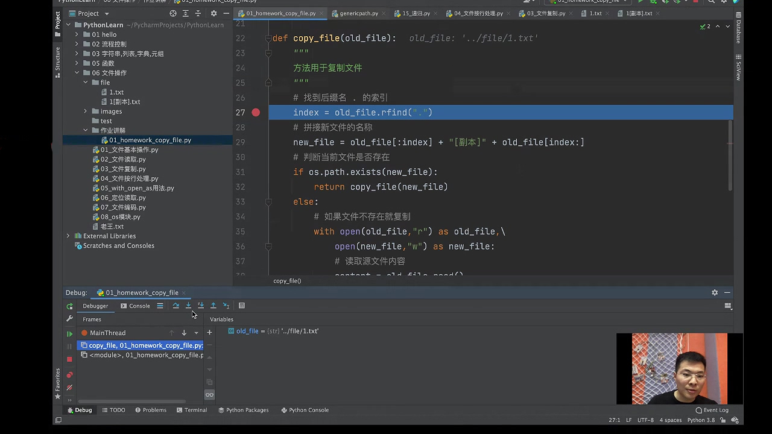Click the Resume Program icon
Screen dimensions: 772x434
[69, 333]
